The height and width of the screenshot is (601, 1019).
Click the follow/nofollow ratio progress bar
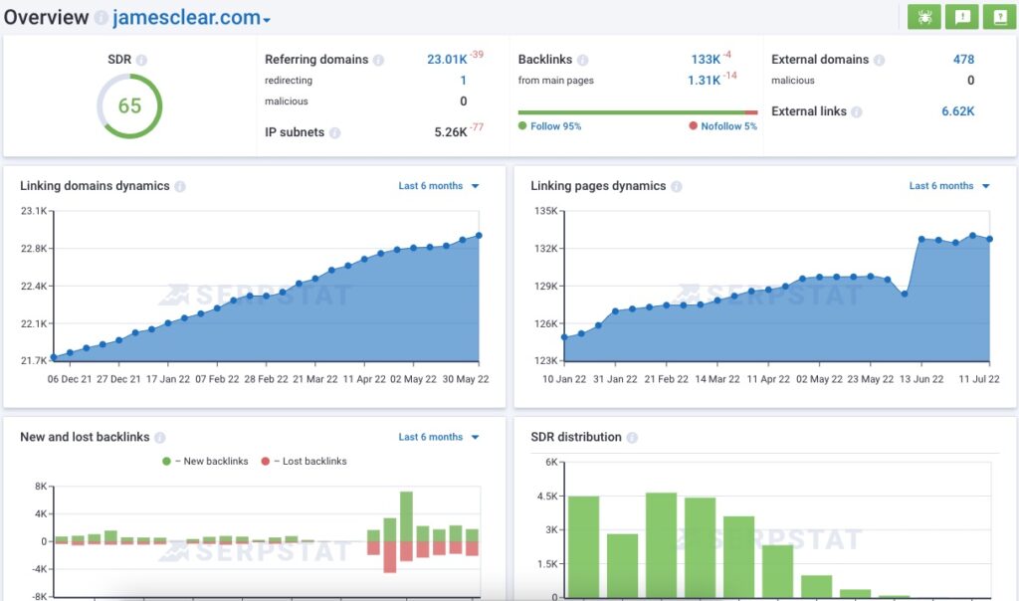tap(638, 112)
